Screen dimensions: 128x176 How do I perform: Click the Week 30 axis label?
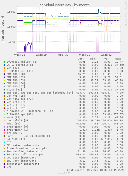click(63, 55)
